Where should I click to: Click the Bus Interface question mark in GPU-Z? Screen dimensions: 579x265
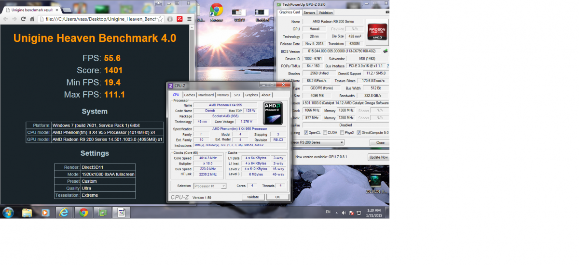387,66
